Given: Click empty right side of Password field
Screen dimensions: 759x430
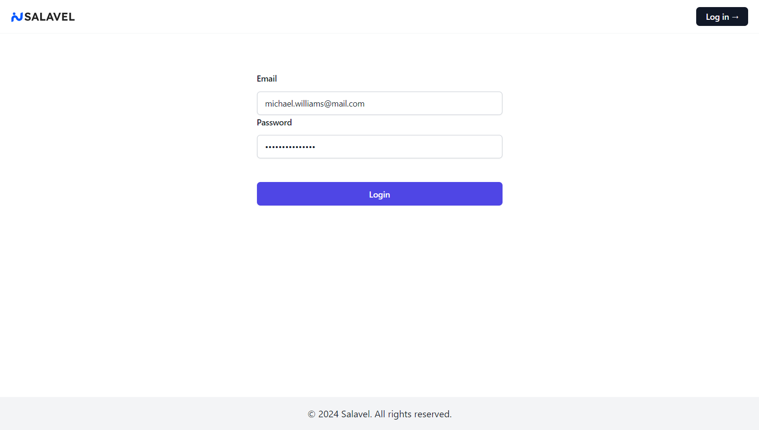Looking at the screenshot, I should coord(425,147).
